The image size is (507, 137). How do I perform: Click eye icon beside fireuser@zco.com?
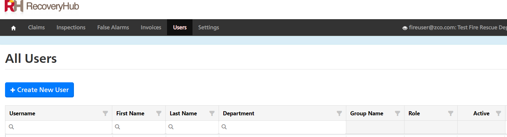(405, 28)
